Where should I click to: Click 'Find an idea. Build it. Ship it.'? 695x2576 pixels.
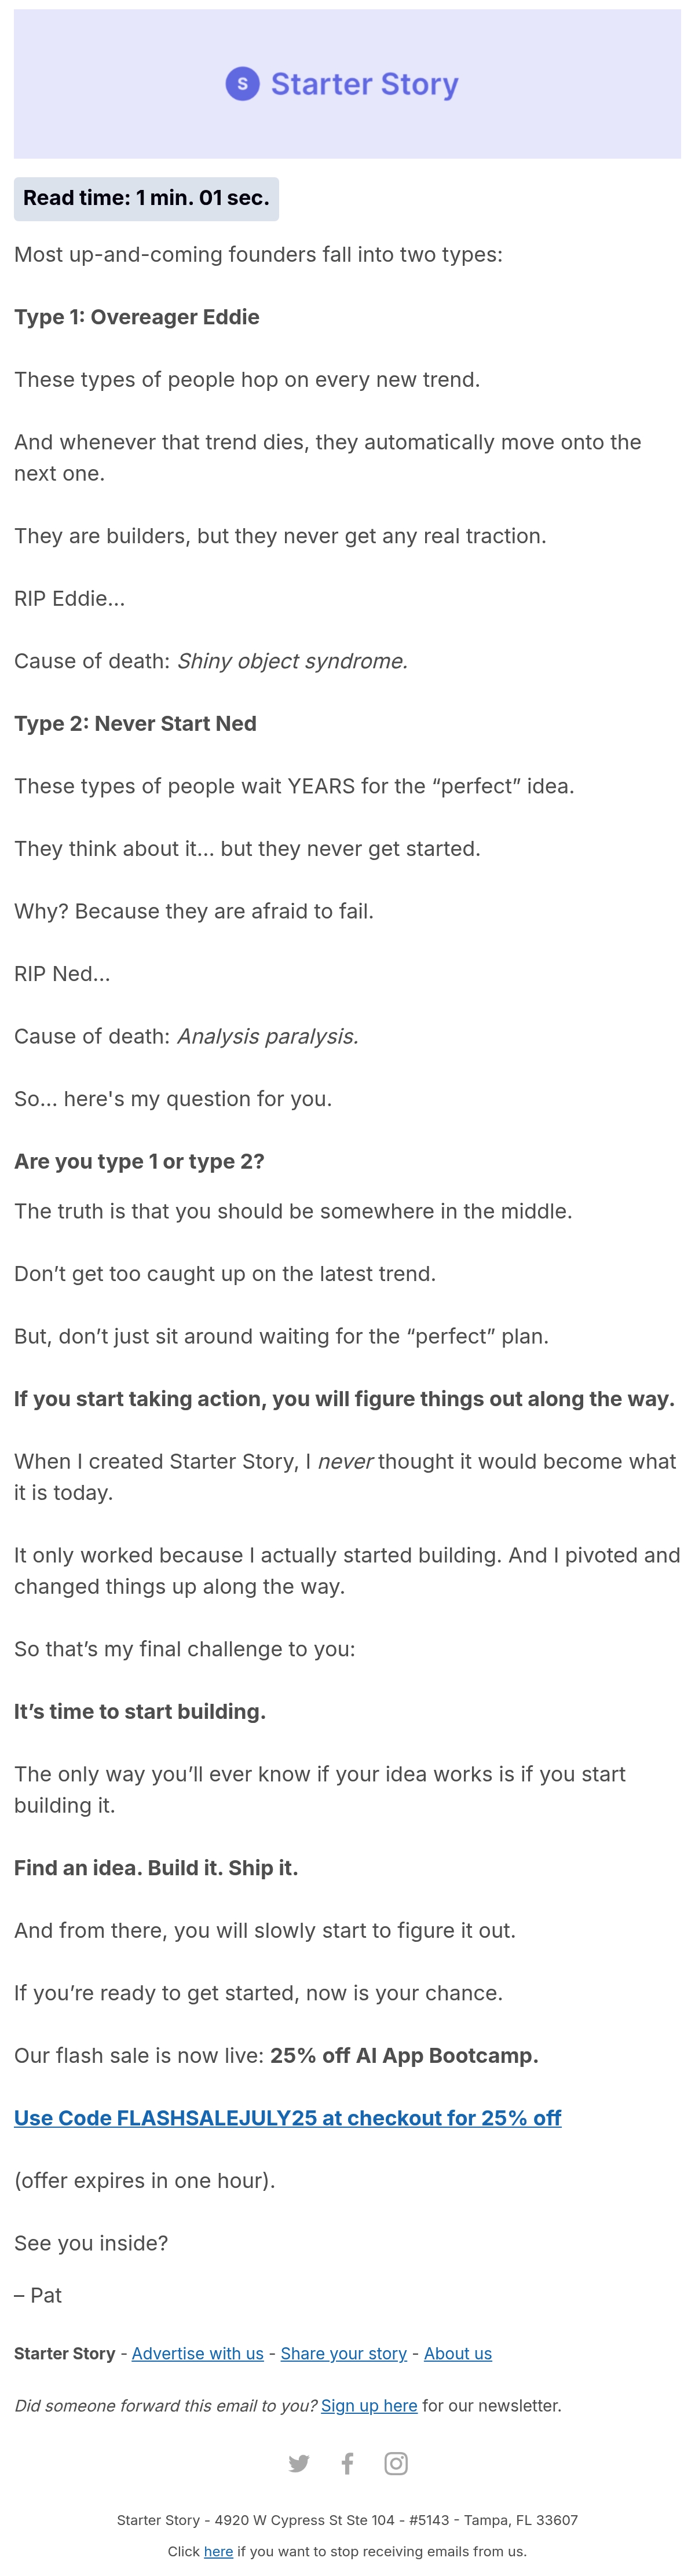click(x=156, y=1867)
